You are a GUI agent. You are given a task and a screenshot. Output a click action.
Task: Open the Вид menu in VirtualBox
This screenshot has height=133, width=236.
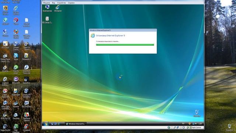[53, 3]
